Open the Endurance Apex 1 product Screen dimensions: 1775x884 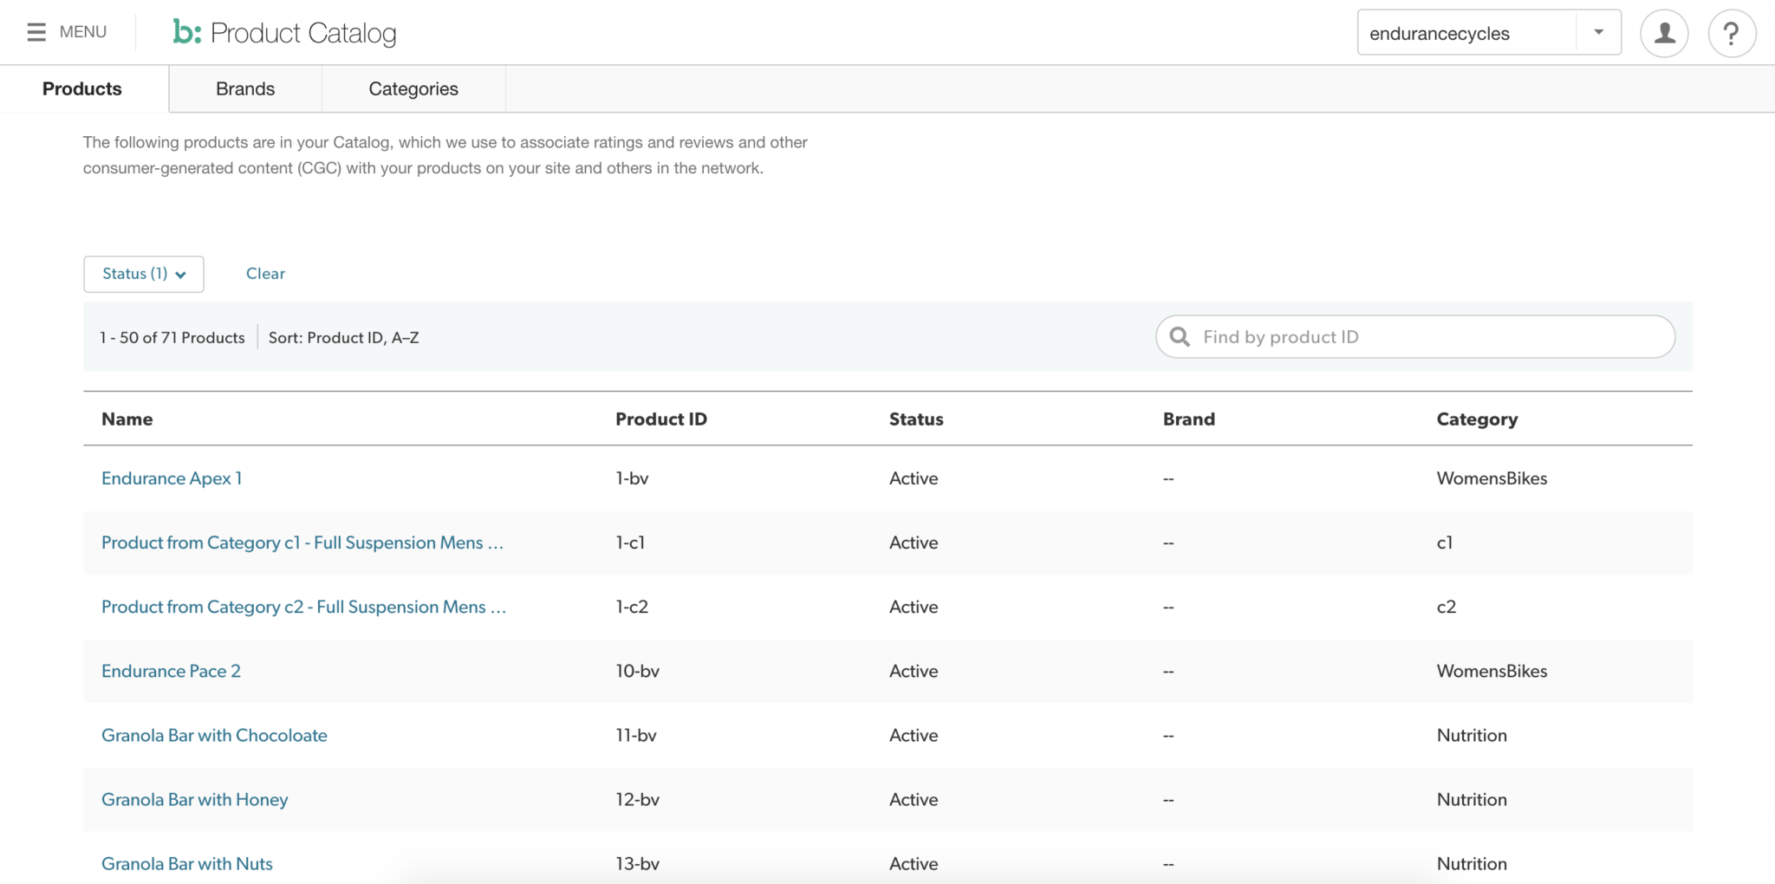coord(172,478)
